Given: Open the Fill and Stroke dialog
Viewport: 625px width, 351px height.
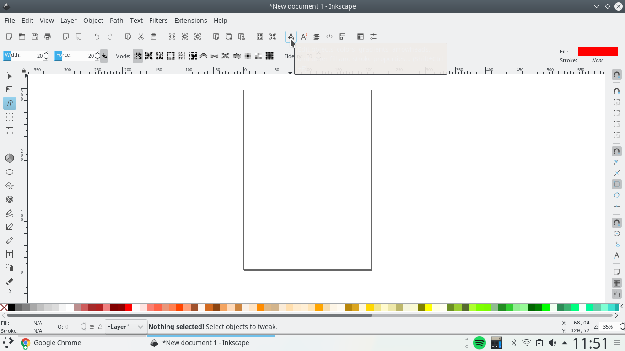Looking at the screenshot, I should (x=291, y=37).
